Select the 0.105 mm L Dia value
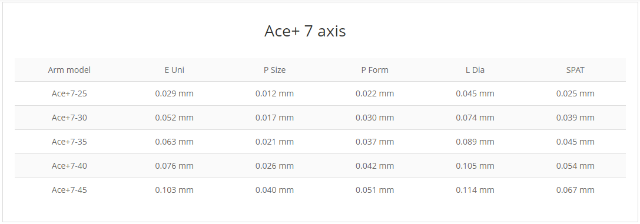Viewport: 640px width, 224px height. pyautogui.click(x=475, y=166)
